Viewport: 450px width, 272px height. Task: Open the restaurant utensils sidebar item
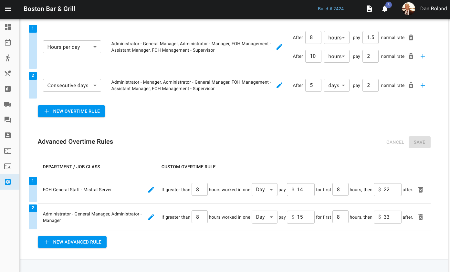(x=8, y=73)
